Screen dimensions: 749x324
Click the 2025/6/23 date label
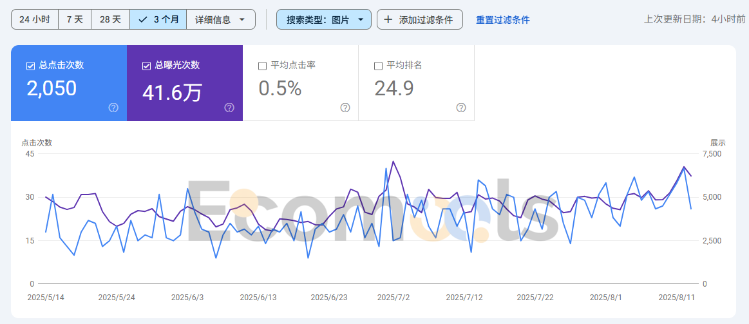pyautogui.click(x=329, y=297)
